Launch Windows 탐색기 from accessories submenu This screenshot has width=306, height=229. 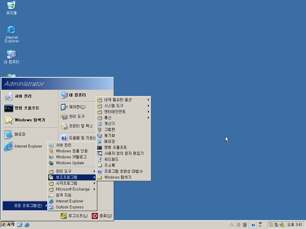tap(123, 177)
